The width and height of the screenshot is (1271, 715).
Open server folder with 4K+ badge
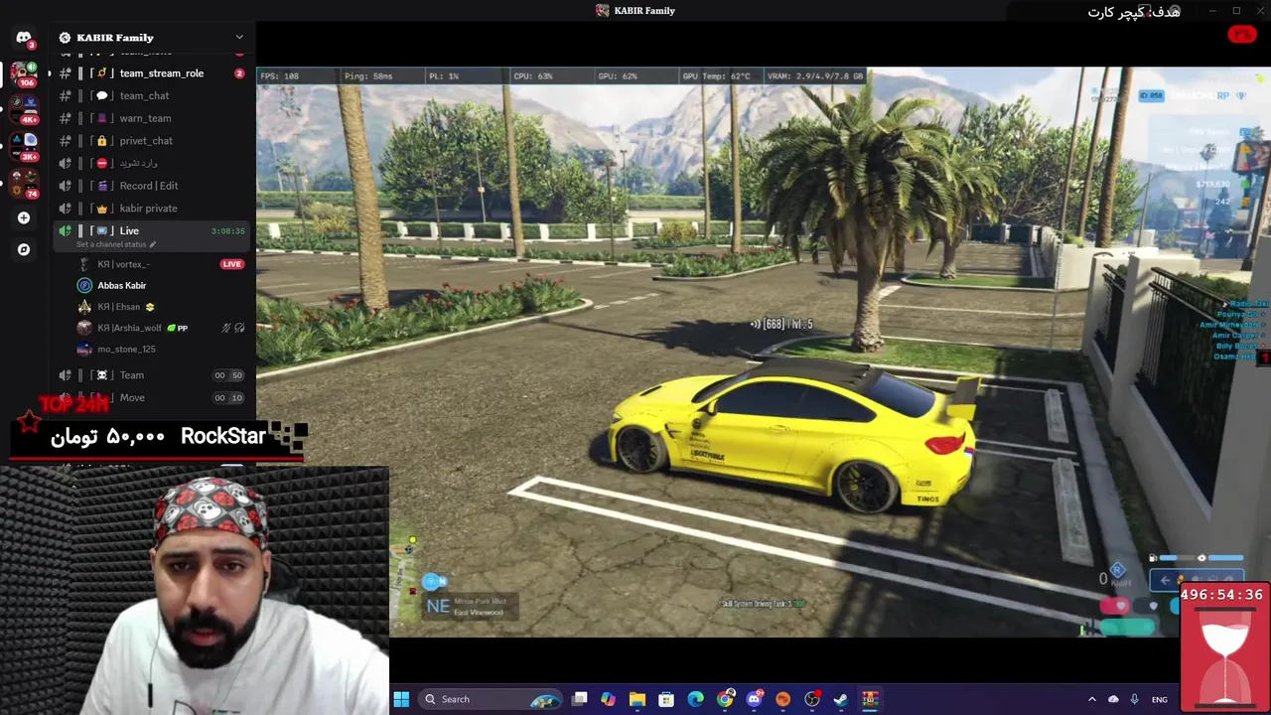[x=24, y=109]
